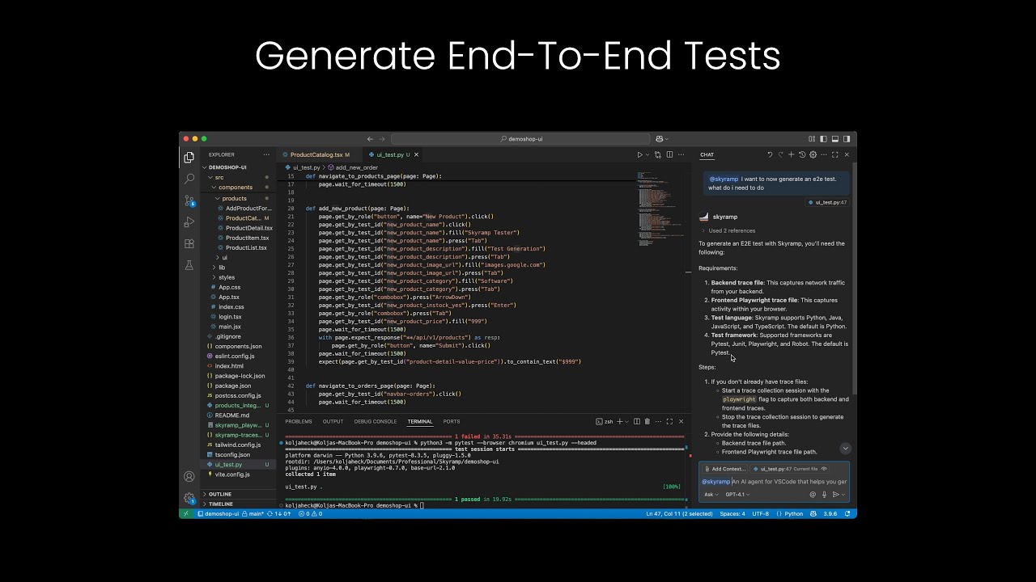Image resolution: width=1036 pixels, height=582 pixels.
Task: Open the Source Control view
Action: coord(189,200)
